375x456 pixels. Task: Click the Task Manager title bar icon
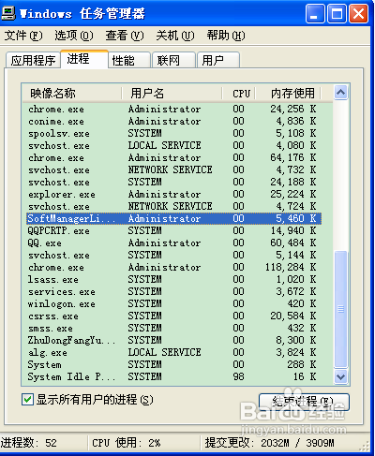pyautogui.click(x=8, y=13)
